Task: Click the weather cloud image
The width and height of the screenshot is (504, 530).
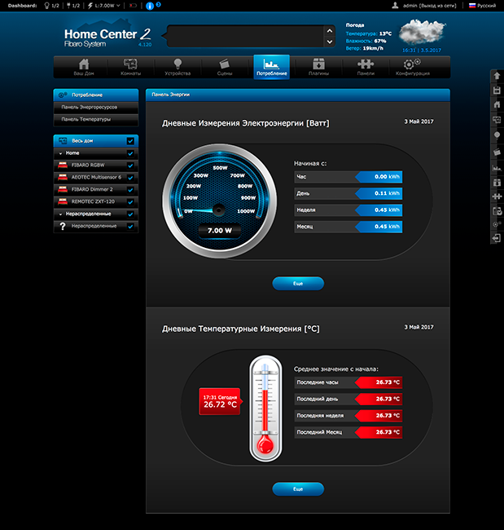Action: pyautogui.click(x=422, y=32)
